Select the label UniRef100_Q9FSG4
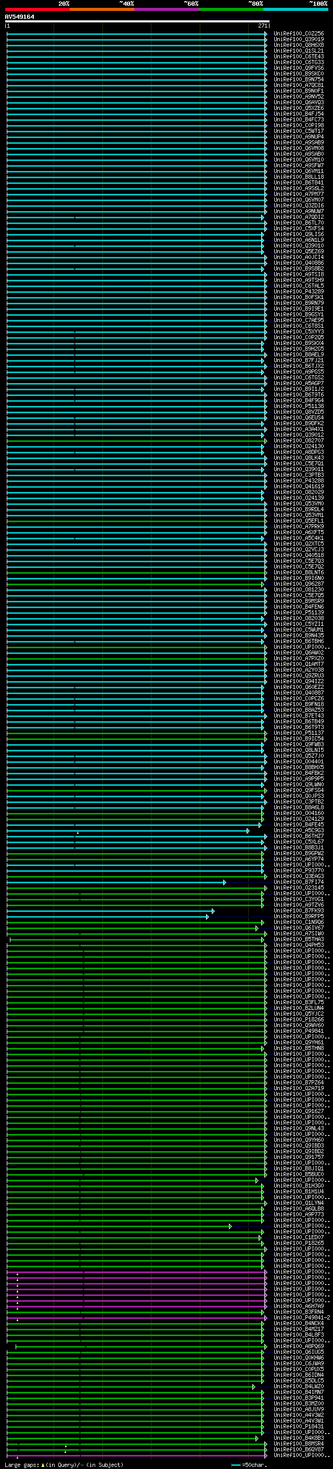This screenshot has height=1469, width=333. point(298,791)
